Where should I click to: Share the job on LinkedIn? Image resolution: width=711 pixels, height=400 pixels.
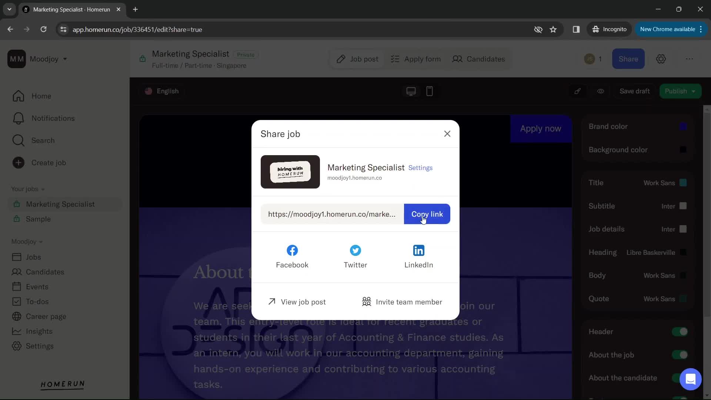(418, 257)
